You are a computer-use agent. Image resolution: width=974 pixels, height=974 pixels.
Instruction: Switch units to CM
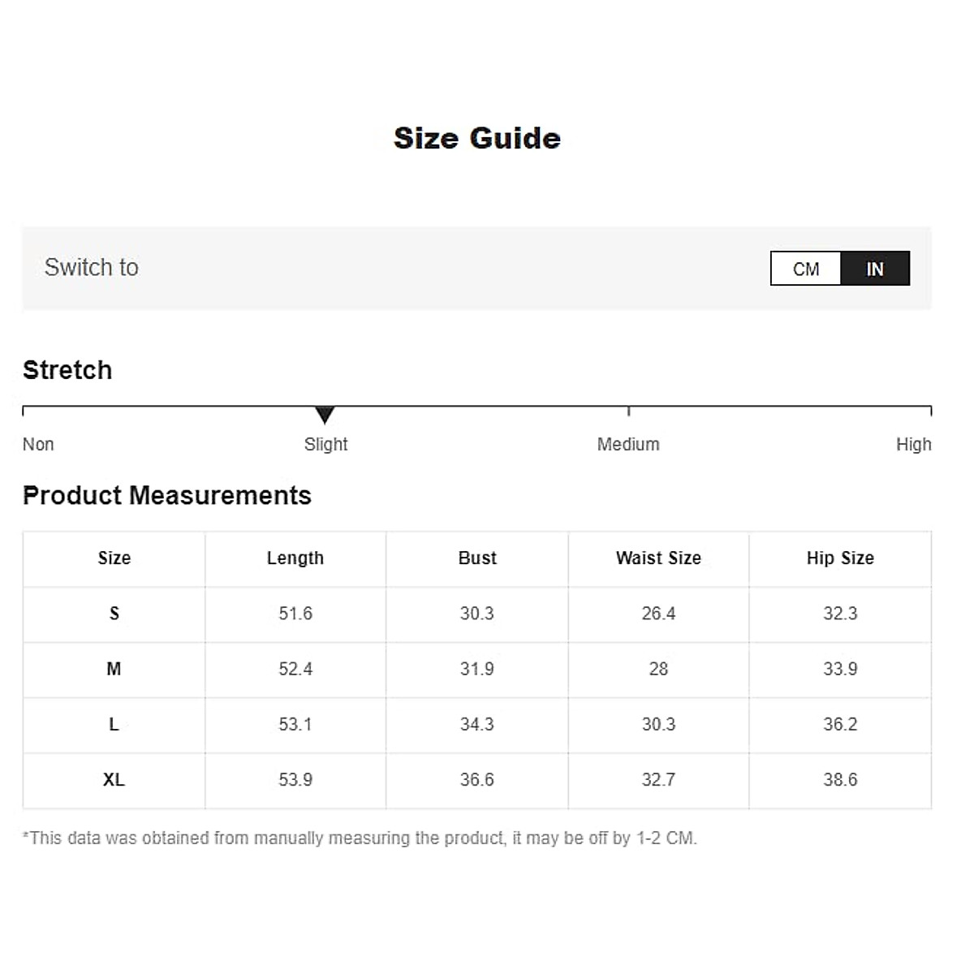(805, 269)
